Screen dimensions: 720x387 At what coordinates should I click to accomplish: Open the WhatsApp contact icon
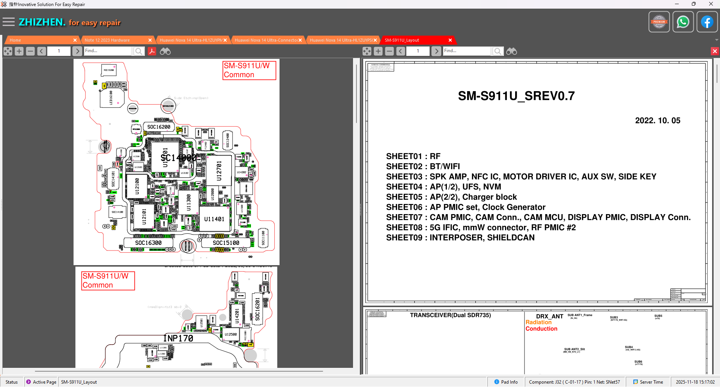[x=683, y=22]
